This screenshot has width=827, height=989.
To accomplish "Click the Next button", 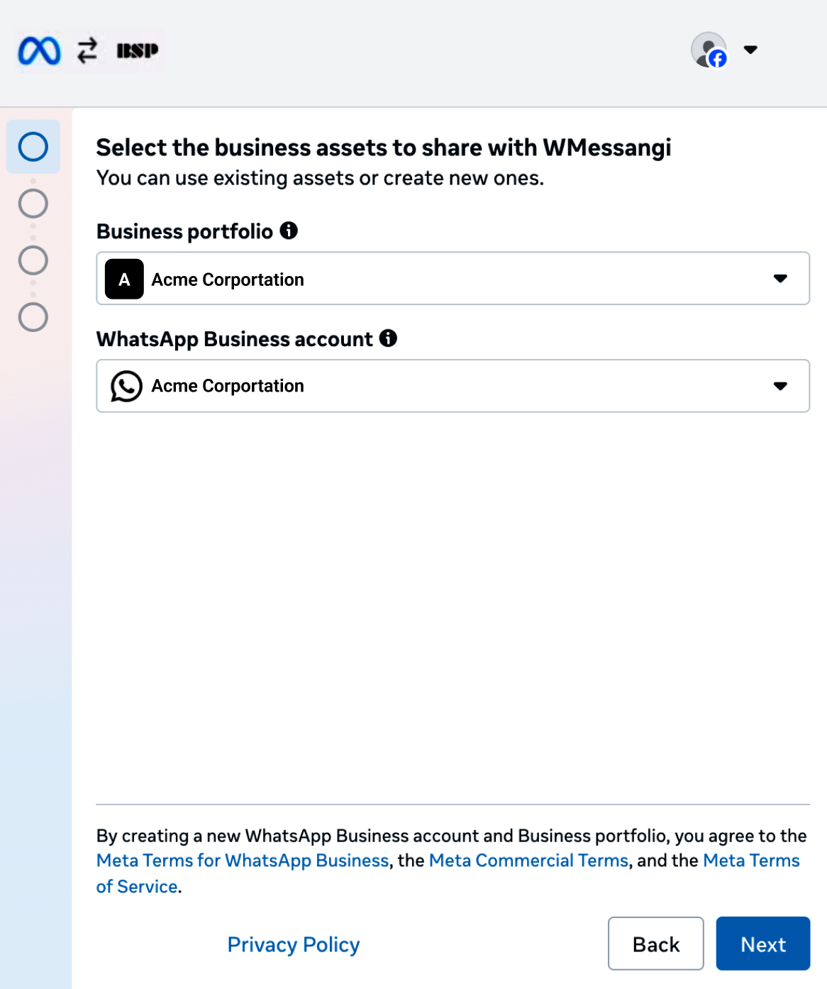I will coord(763,944).
